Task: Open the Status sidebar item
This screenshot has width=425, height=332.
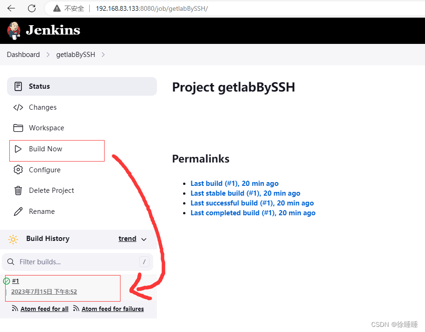Action: tap(82, 86)
